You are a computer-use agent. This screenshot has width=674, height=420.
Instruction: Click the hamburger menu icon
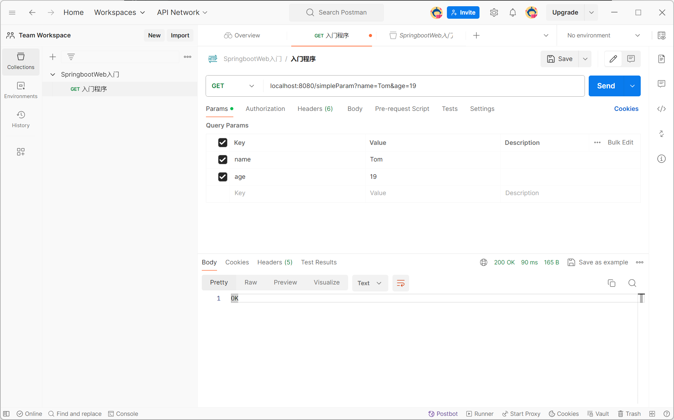point(12,12)
